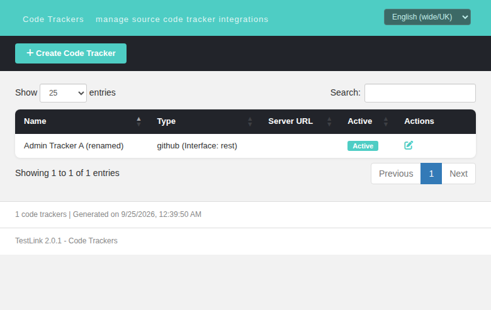Click the Create Code Tracker button
This screenshot has width=491, height=310.
pyautogui.click(x=71, y=53)
